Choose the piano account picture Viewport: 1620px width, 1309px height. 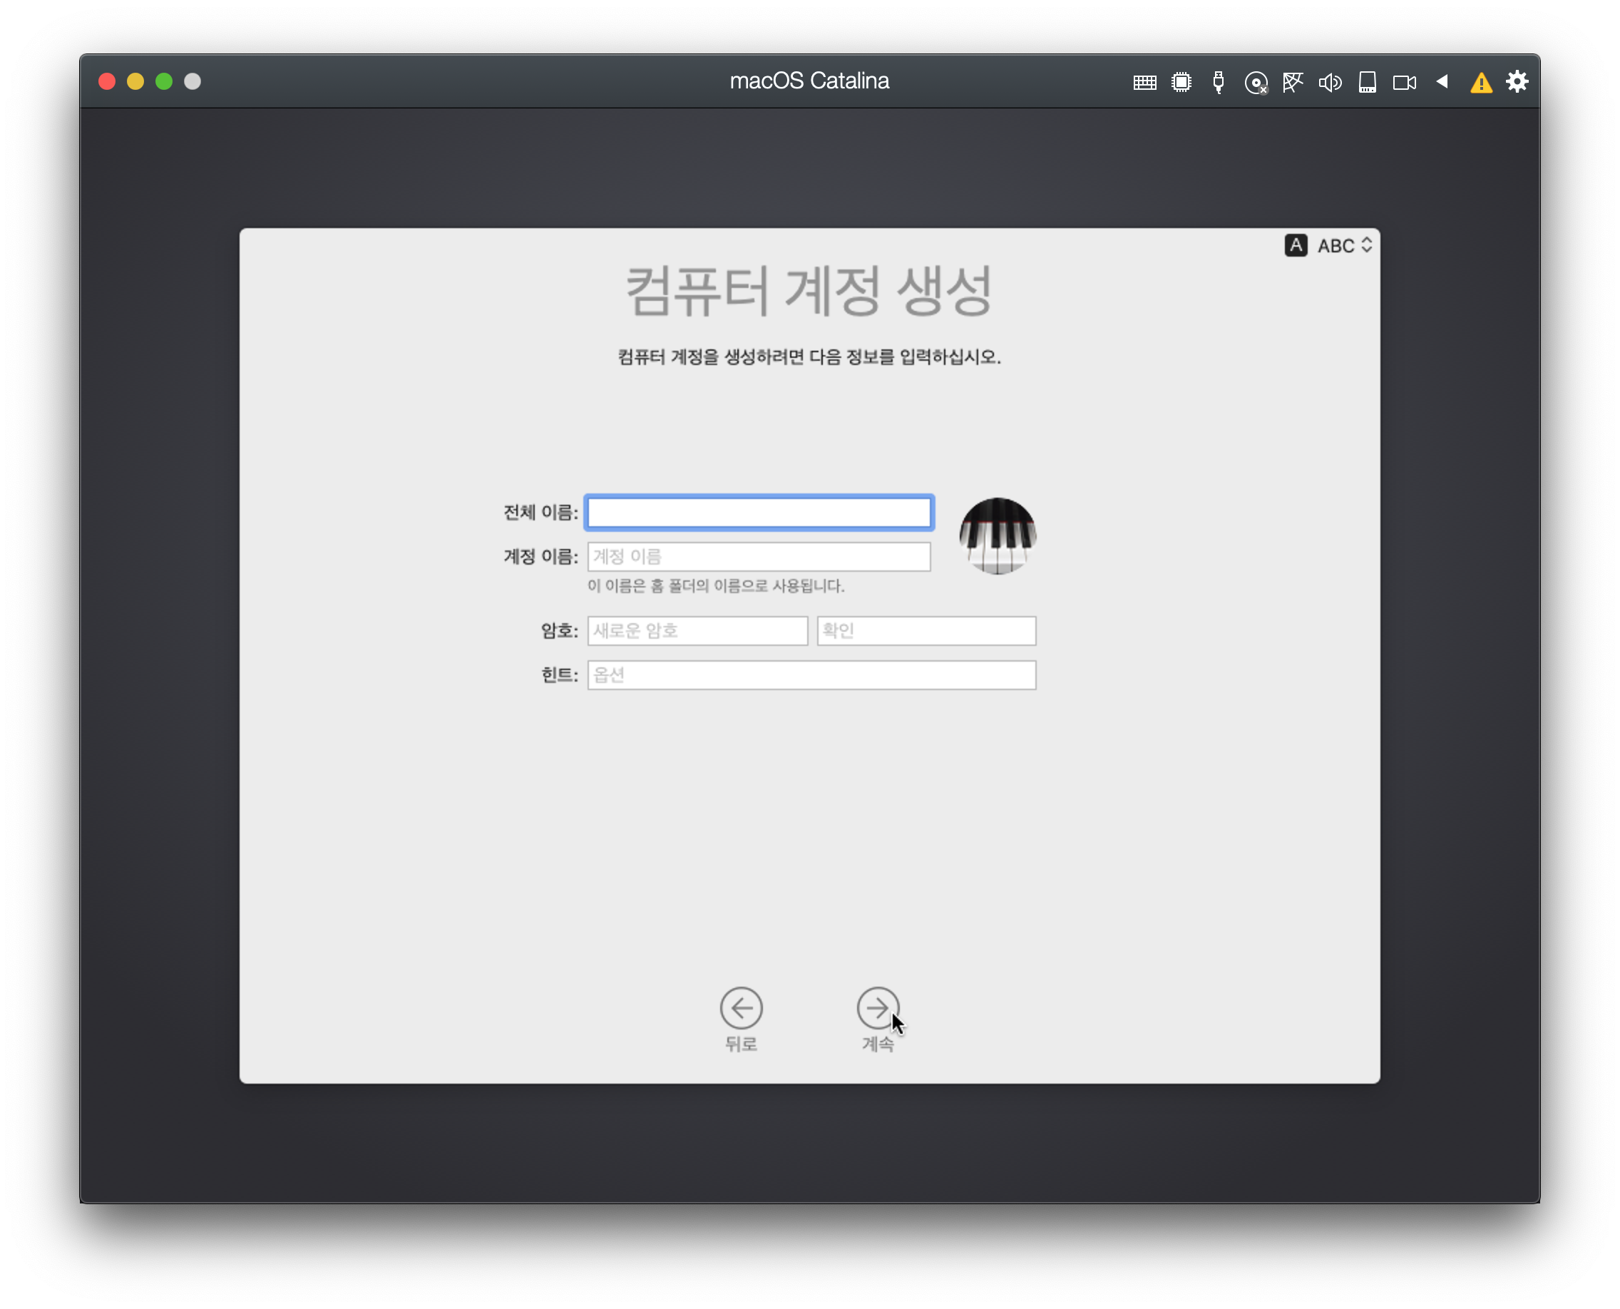pyautogui.click(x=997, y=535)
